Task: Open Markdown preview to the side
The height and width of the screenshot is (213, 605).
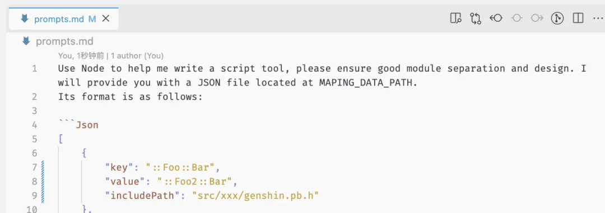Action: click(x=455, y=18)
